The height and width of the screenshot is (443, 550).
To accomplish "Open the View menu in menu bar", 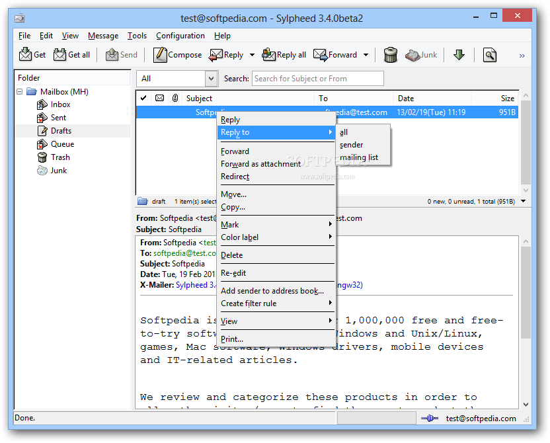I will click(x=70, y=36).
